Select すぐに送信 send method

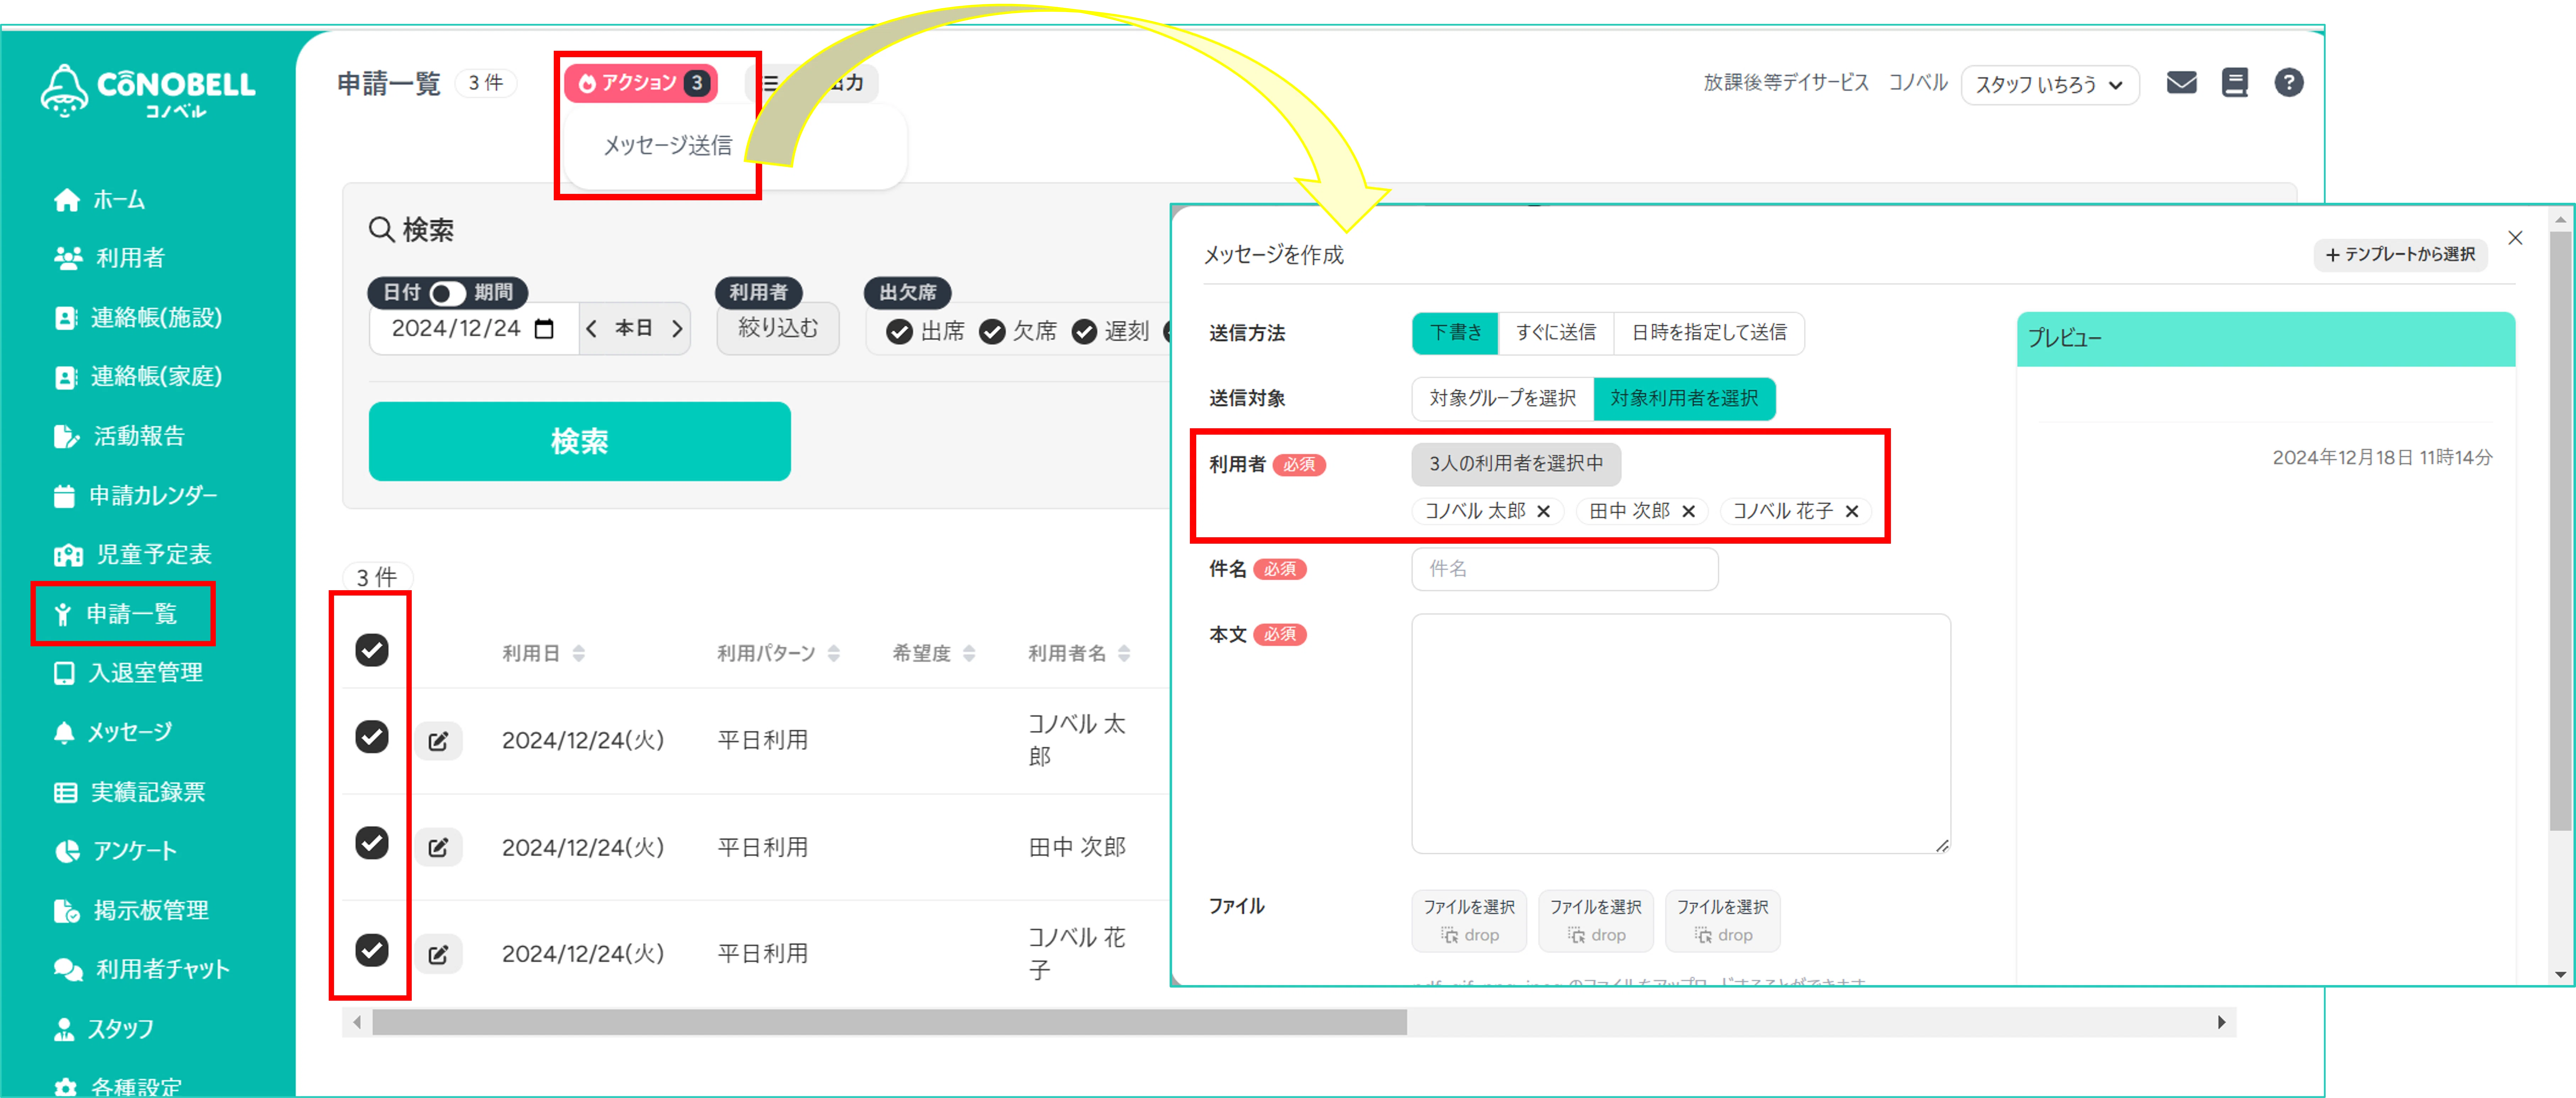click(1555, 333)
